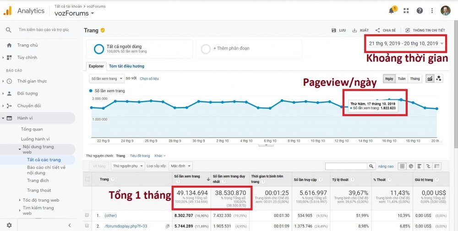
Task: Tick the checkbox for /forumdisplay.php?f=33 row
Action: point(87,226)
